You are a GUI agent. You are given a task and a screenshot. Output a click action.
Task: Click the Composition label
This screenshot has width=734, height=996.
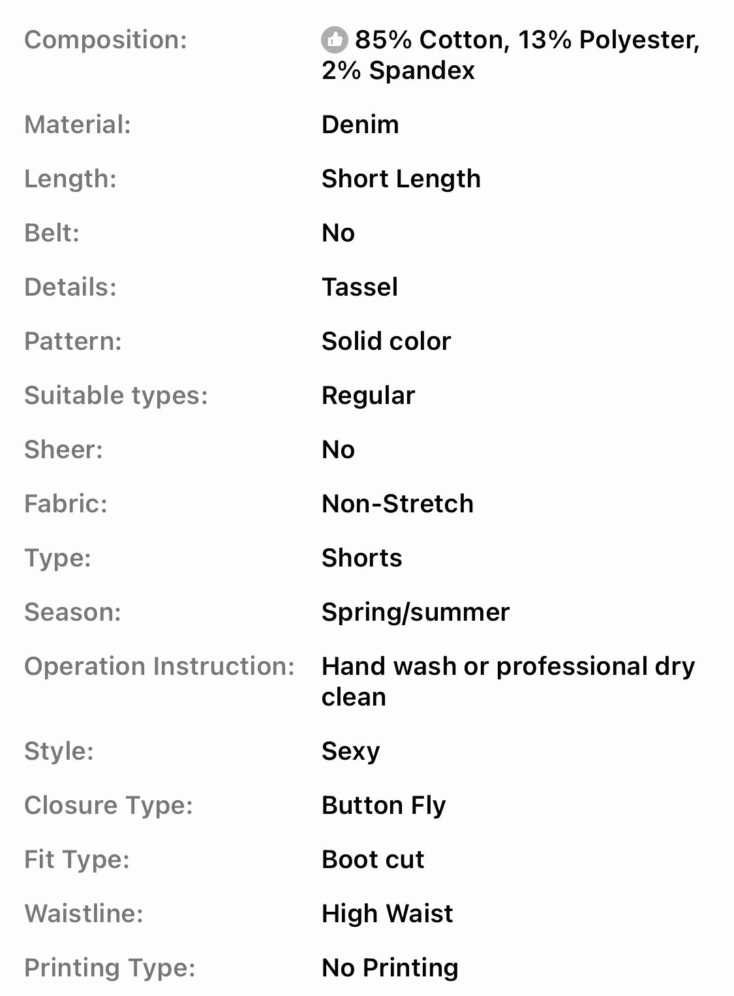106,40
